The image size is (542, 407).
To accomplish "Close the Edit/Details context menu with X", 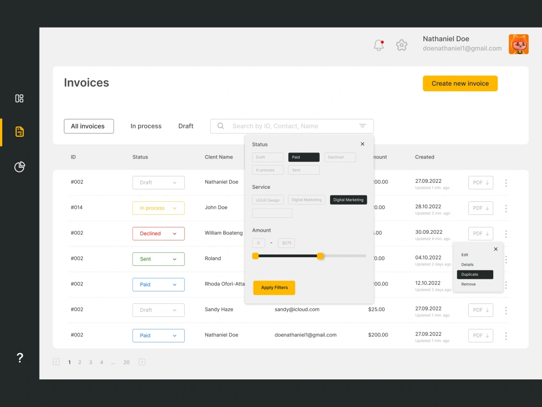I will (x=496, y=249).
